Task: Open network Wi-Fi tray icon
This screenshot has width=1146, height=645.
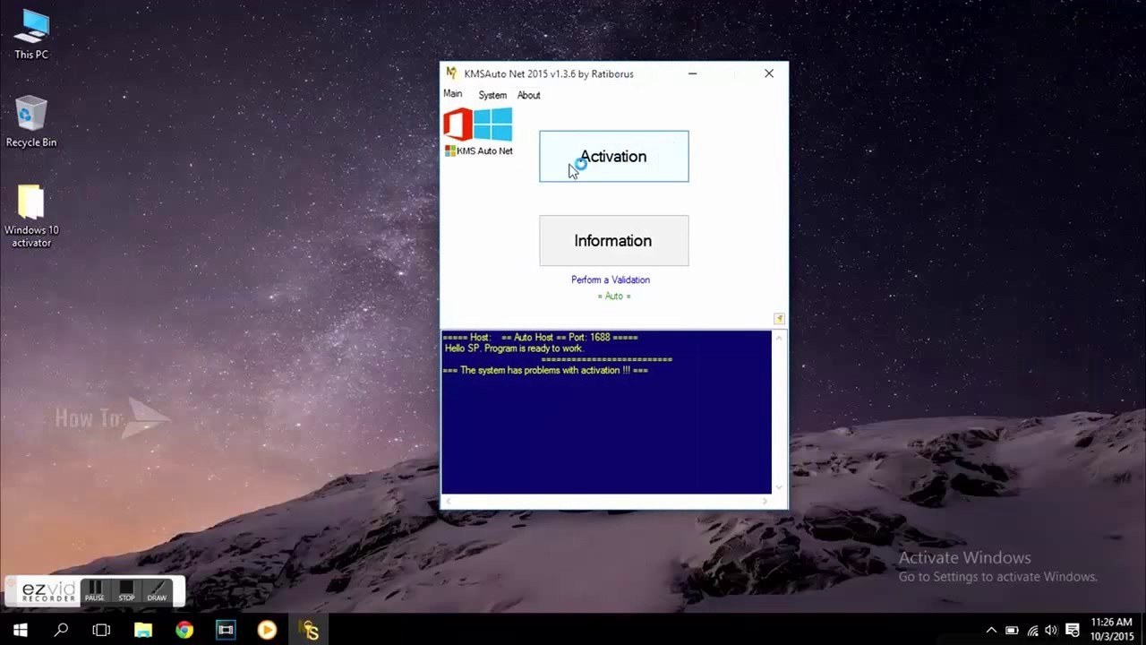Action: click(x=1032, y=630)
